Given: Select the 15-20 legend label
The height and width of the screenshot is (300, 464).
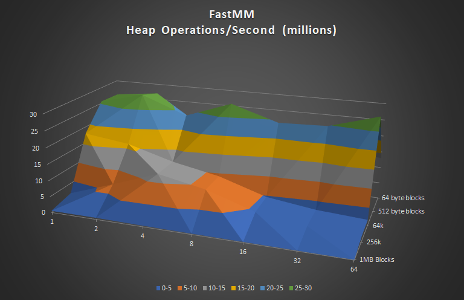Looking at the screenshot, I should point(246,288).
